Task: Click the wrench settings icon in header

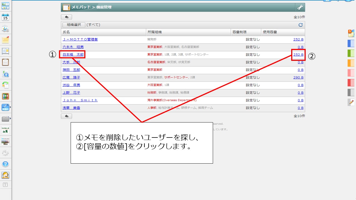Action: tap(300, 7)
